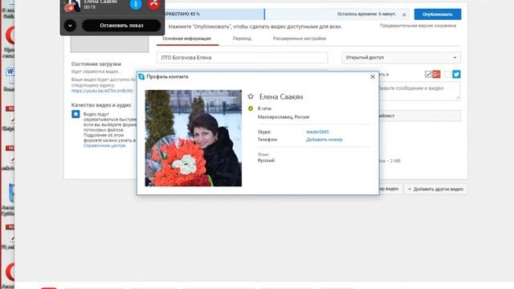Click the Skype logo in profile dialog title

pyautogui.click(x=141, y=76)
